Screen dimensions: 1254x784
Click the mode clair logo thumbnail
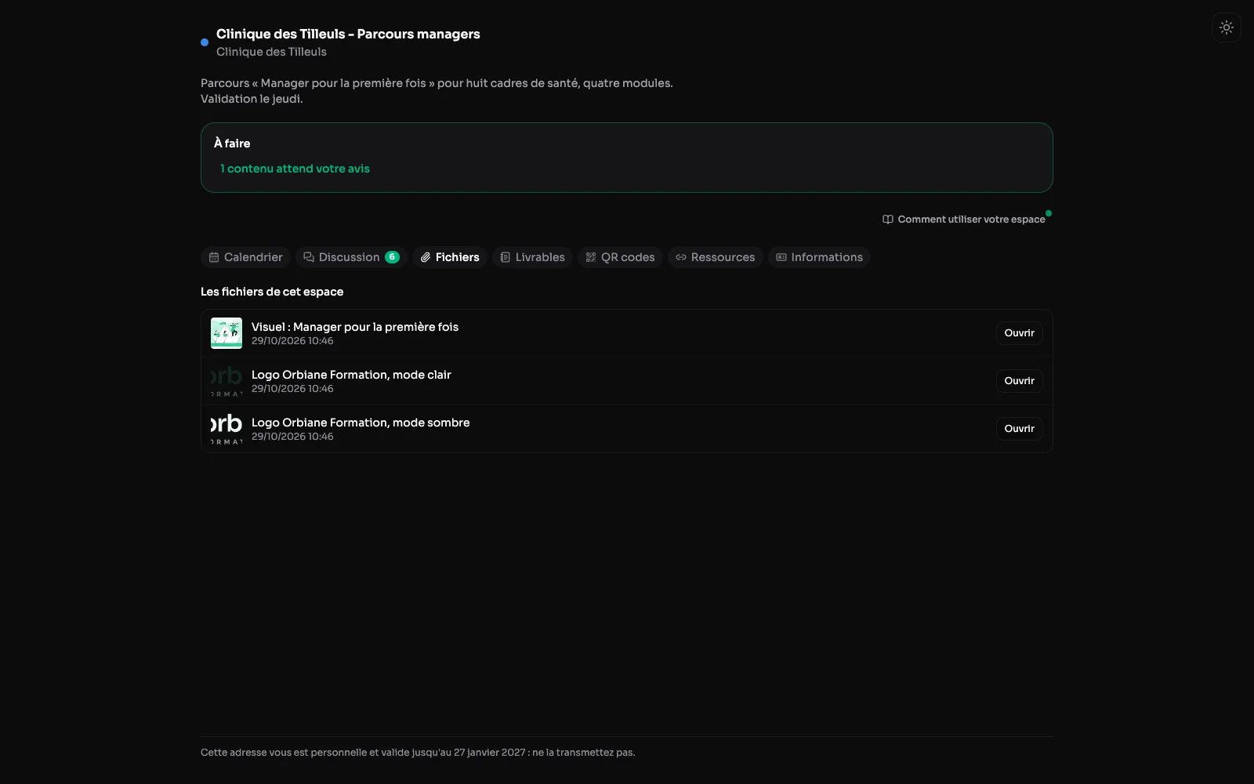(x=227, y=381)
